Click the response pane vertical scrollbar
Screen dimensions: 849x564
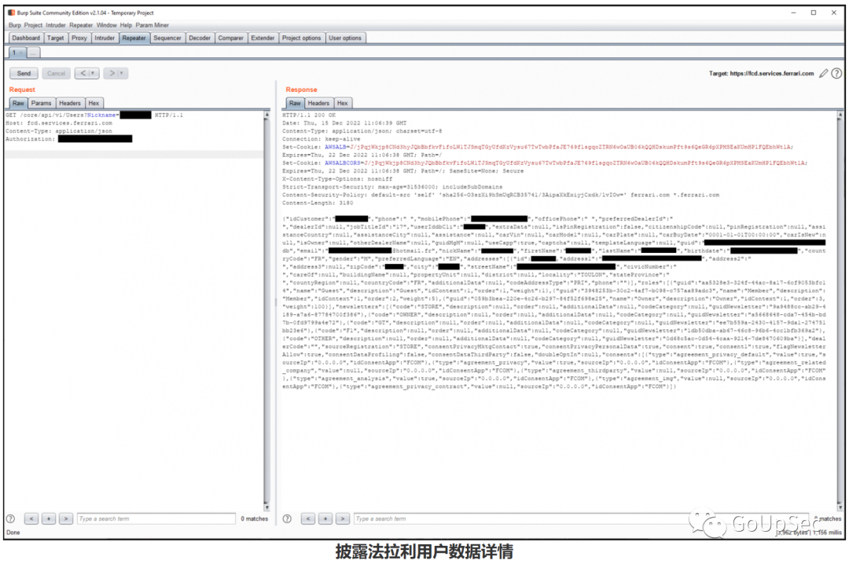pyautogui.click(x=840, y=311)
